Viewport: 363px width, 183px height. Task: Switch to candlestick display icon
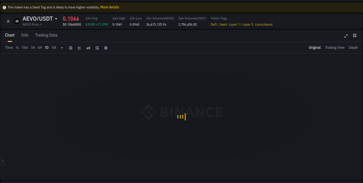(88, 48)
